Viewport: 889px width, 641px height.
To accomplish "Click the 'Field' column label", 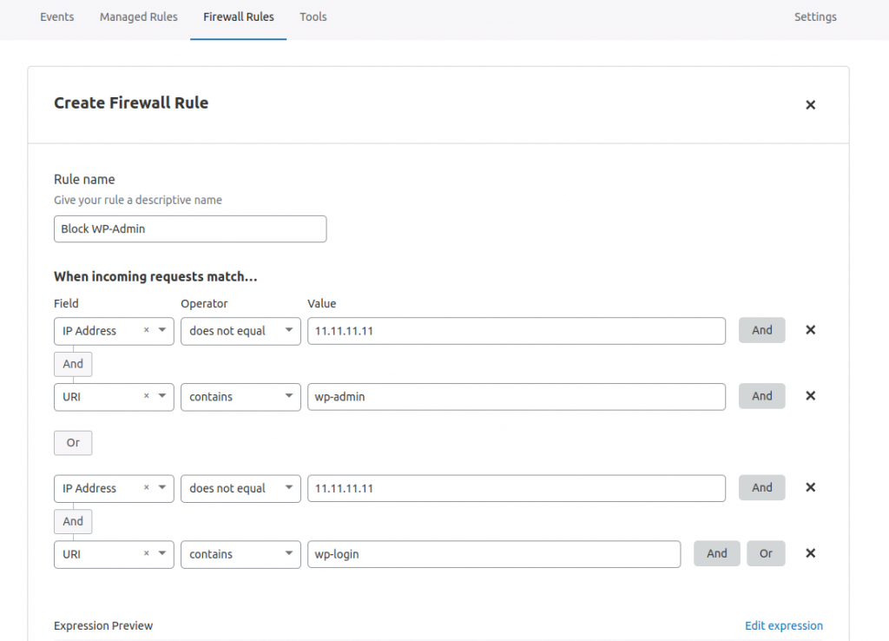I will (66, 303).
